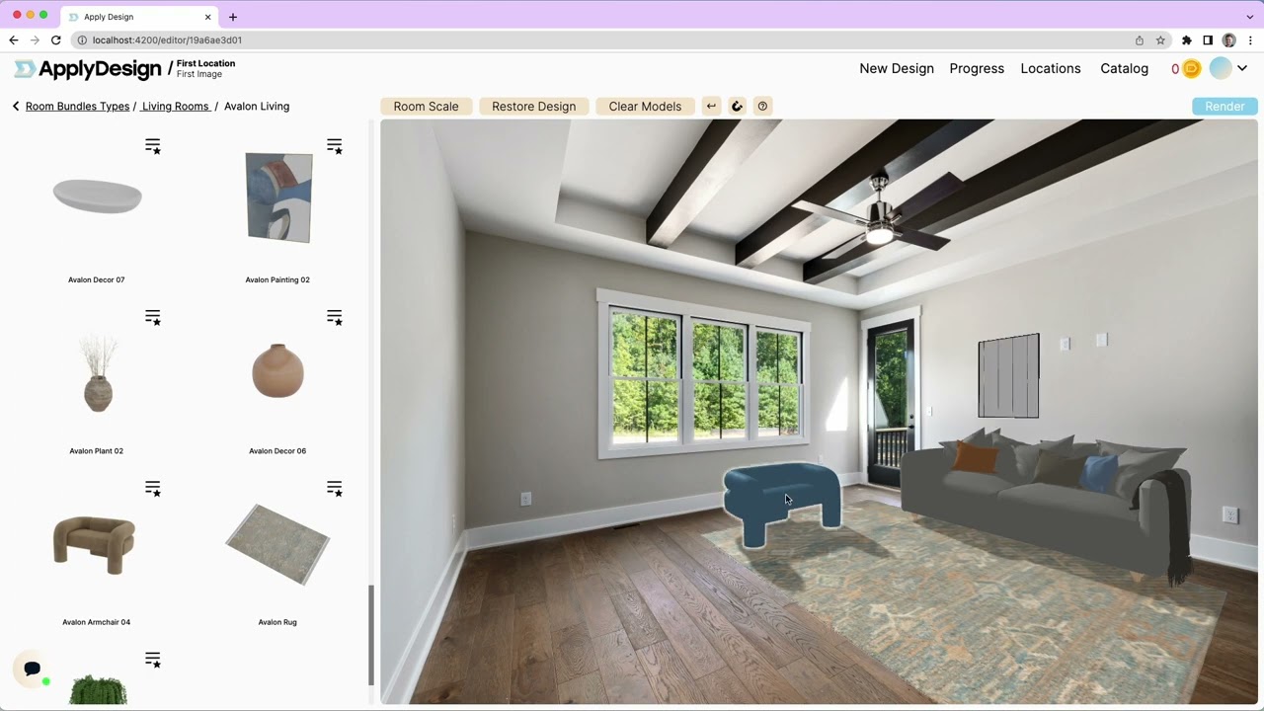
Task: Click the undo arrow icon in toolbar
Action: 711,107
